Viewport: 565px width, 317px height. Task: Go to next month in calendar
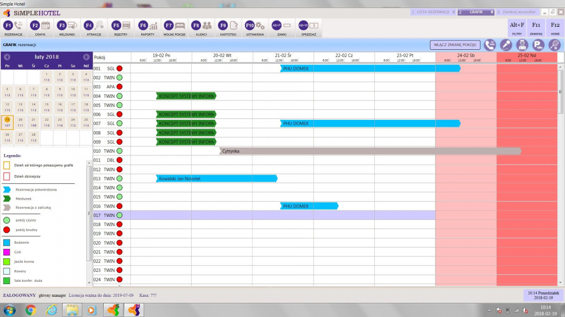pyautogui.click(x=86, y=57)
